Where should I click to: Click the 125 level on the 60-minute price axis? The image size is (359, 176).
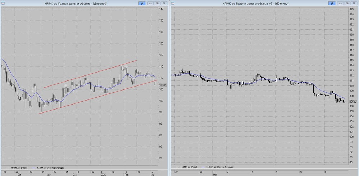pyautogui.click(x=352, y=9)
